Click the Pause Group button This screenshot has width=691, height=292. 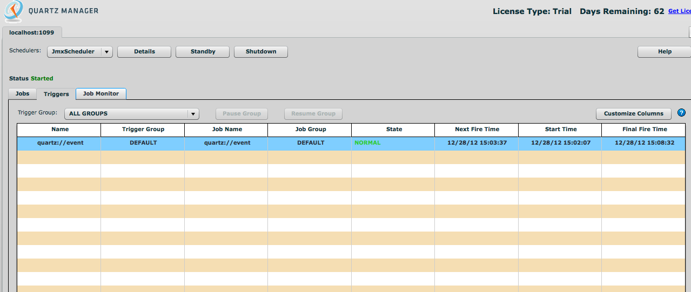[x=241, y=114]
